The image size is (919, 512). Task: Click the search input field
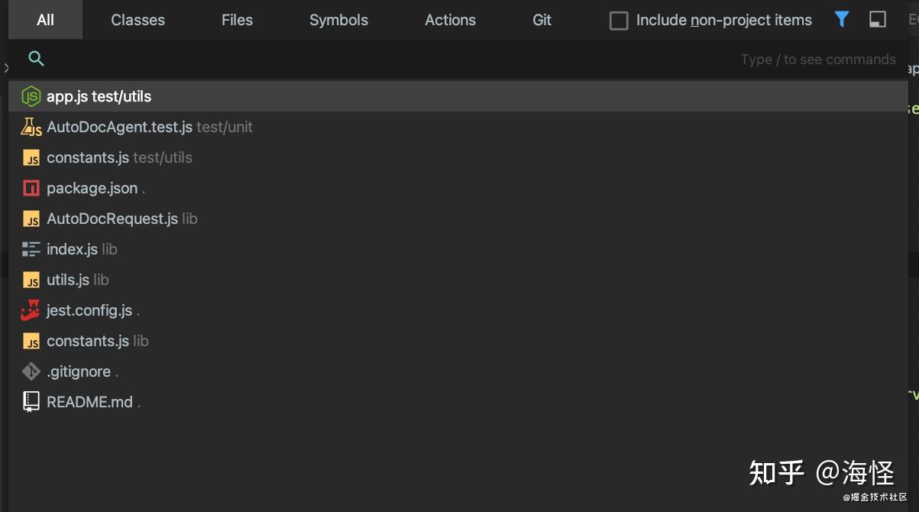pos(306,59)
